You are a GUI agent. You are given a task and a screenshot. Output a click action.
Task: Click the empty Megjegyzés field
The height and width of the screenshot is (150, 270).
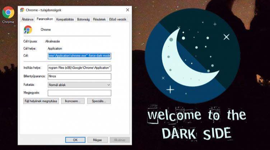click(x=79, y=93)
